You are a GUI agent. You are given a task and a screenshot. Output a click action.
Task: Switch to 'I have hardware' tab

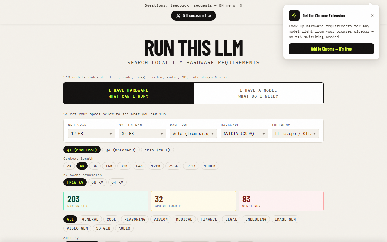128,93
